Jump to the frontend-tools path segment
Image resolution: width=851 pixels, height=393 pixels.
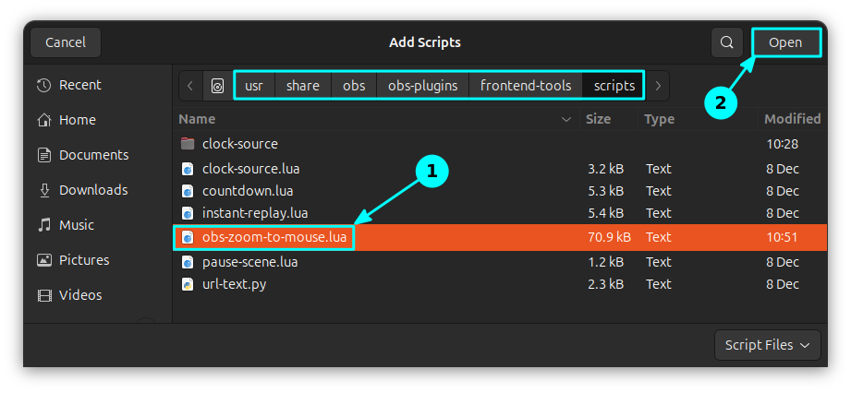click(x=526, y=86)
